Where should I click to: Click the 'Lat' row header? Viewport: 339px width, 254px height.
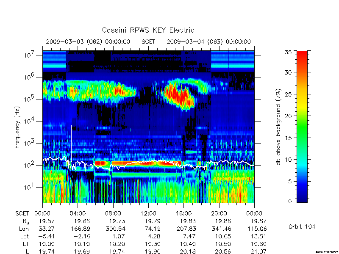25,237
